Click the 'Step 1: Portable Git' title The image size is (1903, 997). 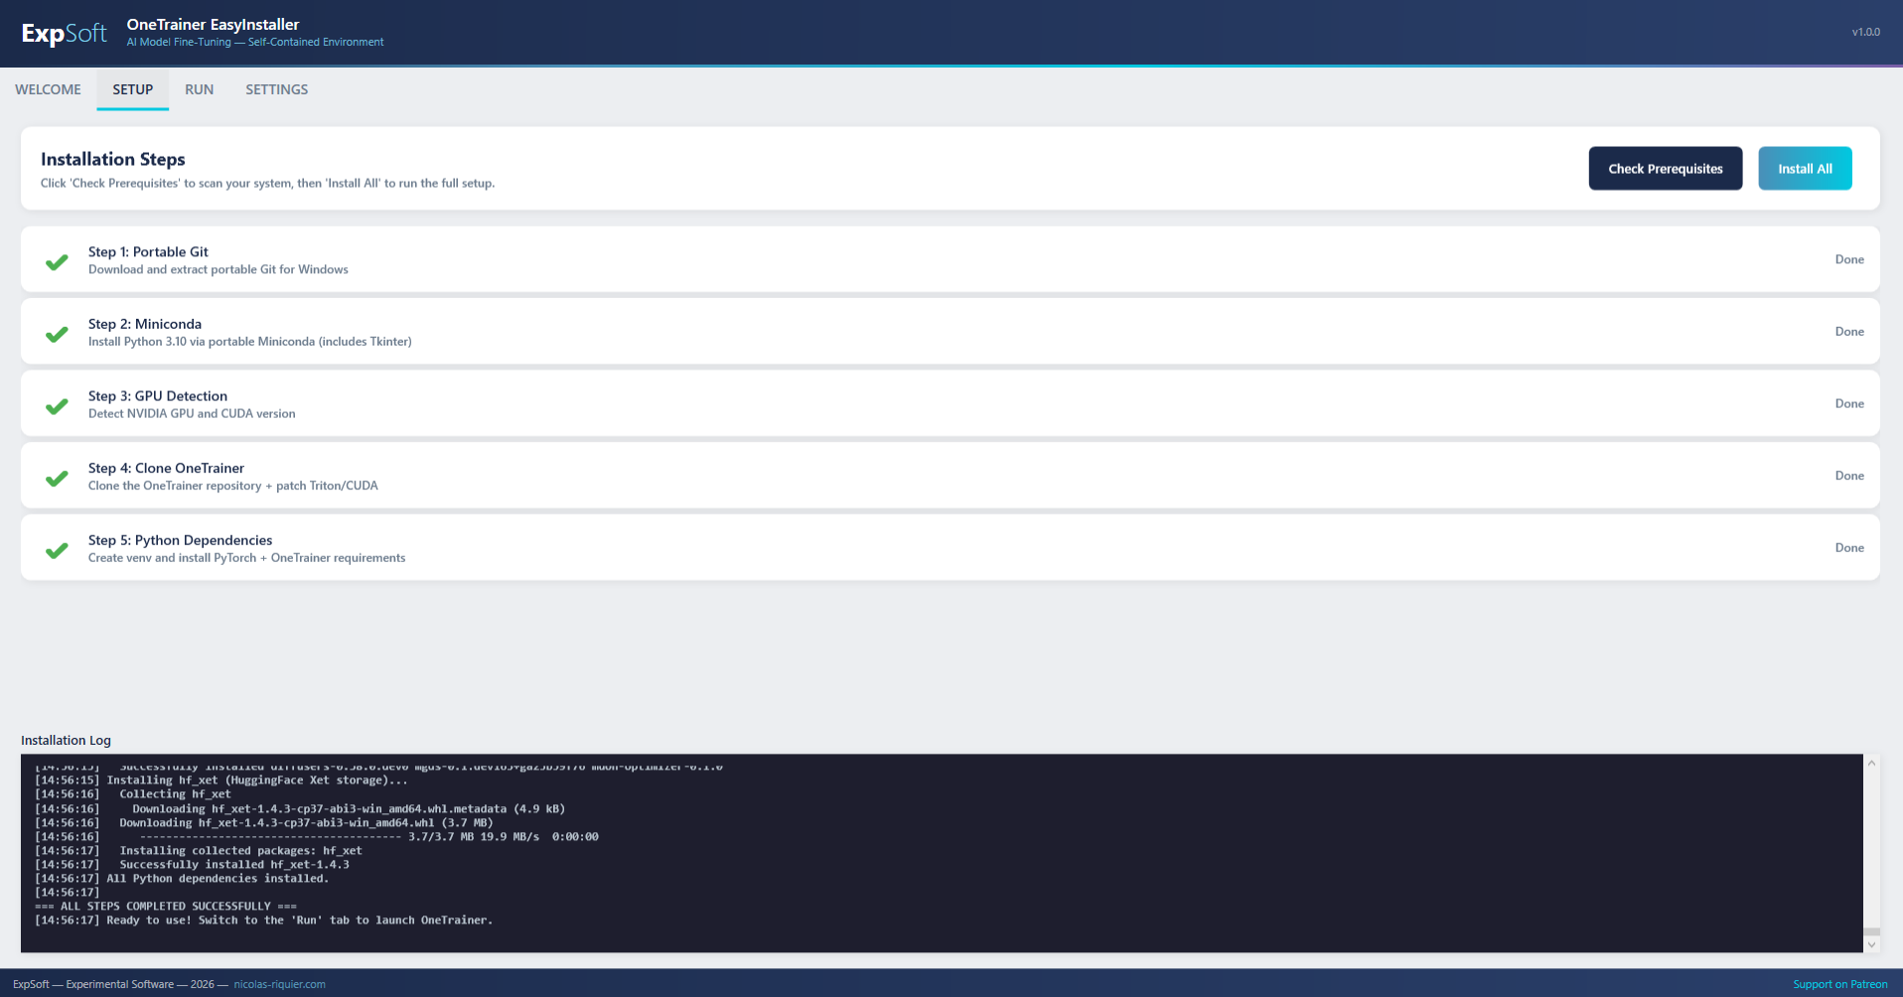coord(148,252)
